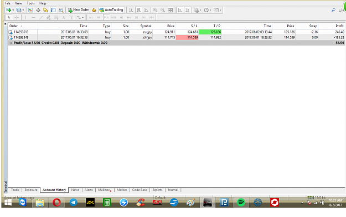
Task: Close the Terminal panel with X
Action: tap(6, 24)
